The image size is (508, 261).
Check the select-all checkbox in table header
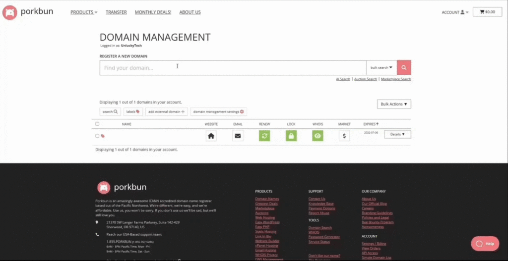(x=97, y=124)
